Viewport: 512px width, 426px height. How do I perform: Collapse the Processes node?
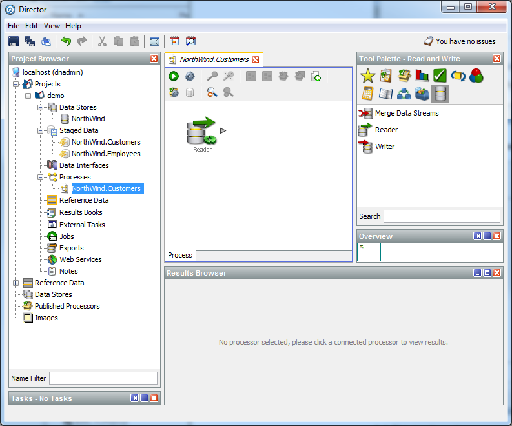point(40,177)
